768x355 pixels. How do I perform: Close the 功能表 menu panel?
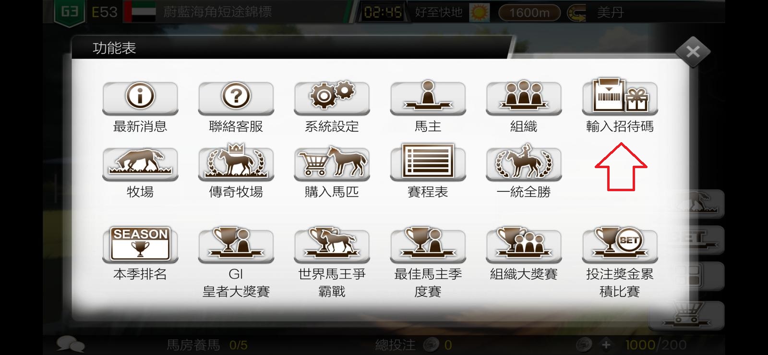(693, 51)
